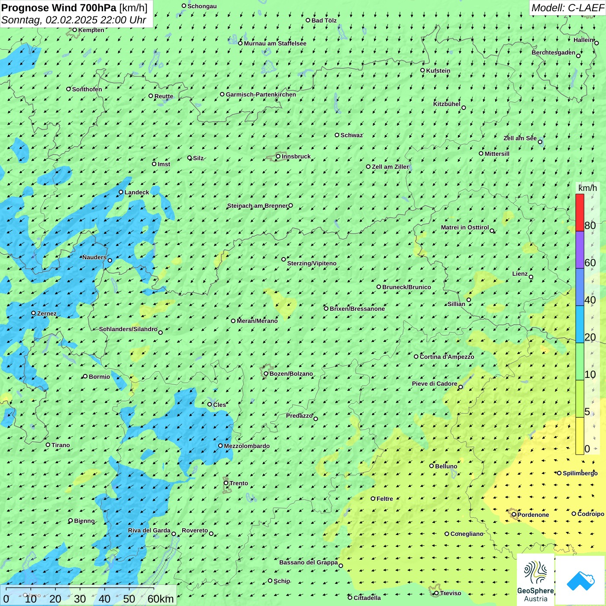Click the Meran/Merano label
Image resolution: width=606 pixels, height=606 pixels.
pos(257,321)
